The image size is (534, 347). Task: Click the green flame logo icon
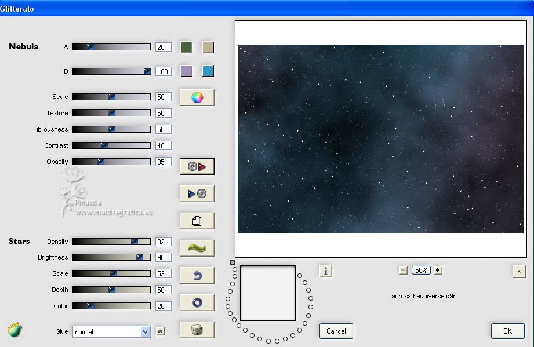click(14, 329)
